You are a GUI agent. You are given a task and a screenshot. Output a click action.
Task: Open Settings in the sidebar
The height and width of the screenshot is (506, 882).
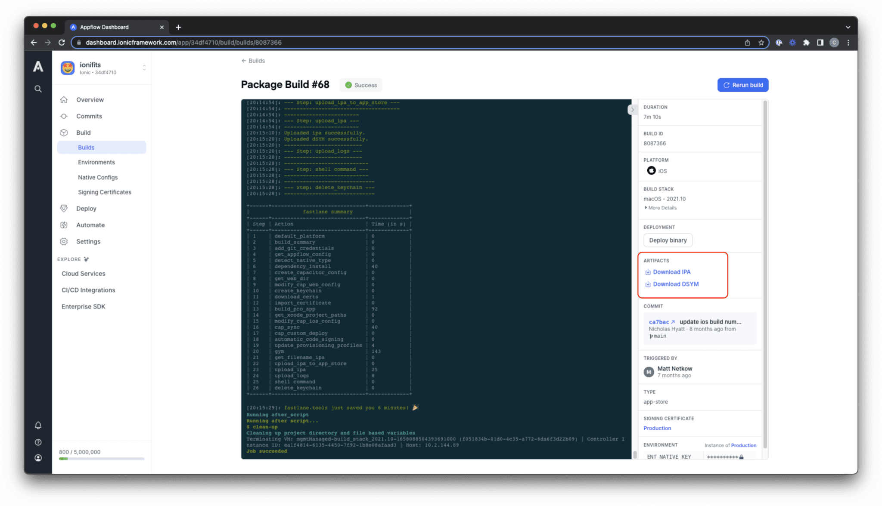(x=88, y=241)
